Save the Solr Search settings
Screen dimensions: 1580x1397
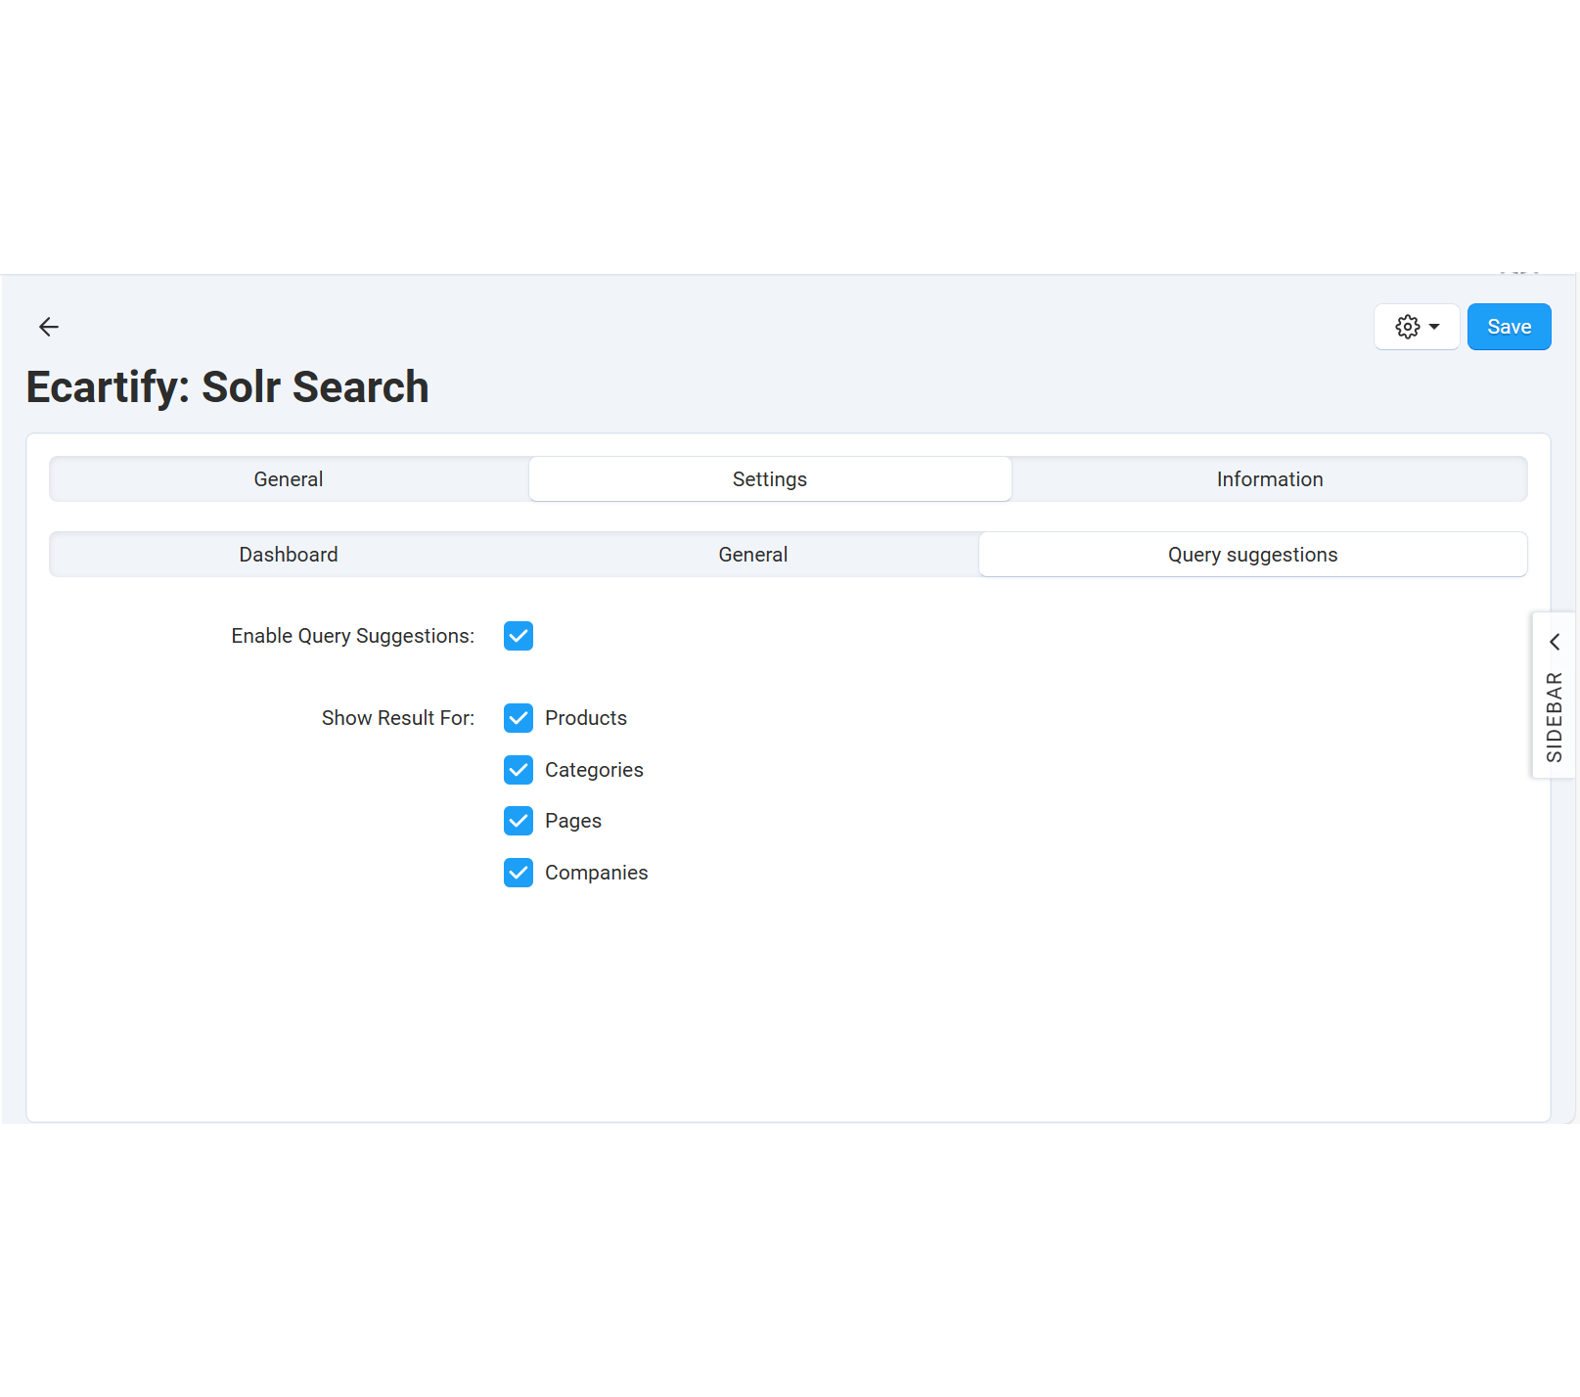pyautogui.click(x=1508, y=327)
